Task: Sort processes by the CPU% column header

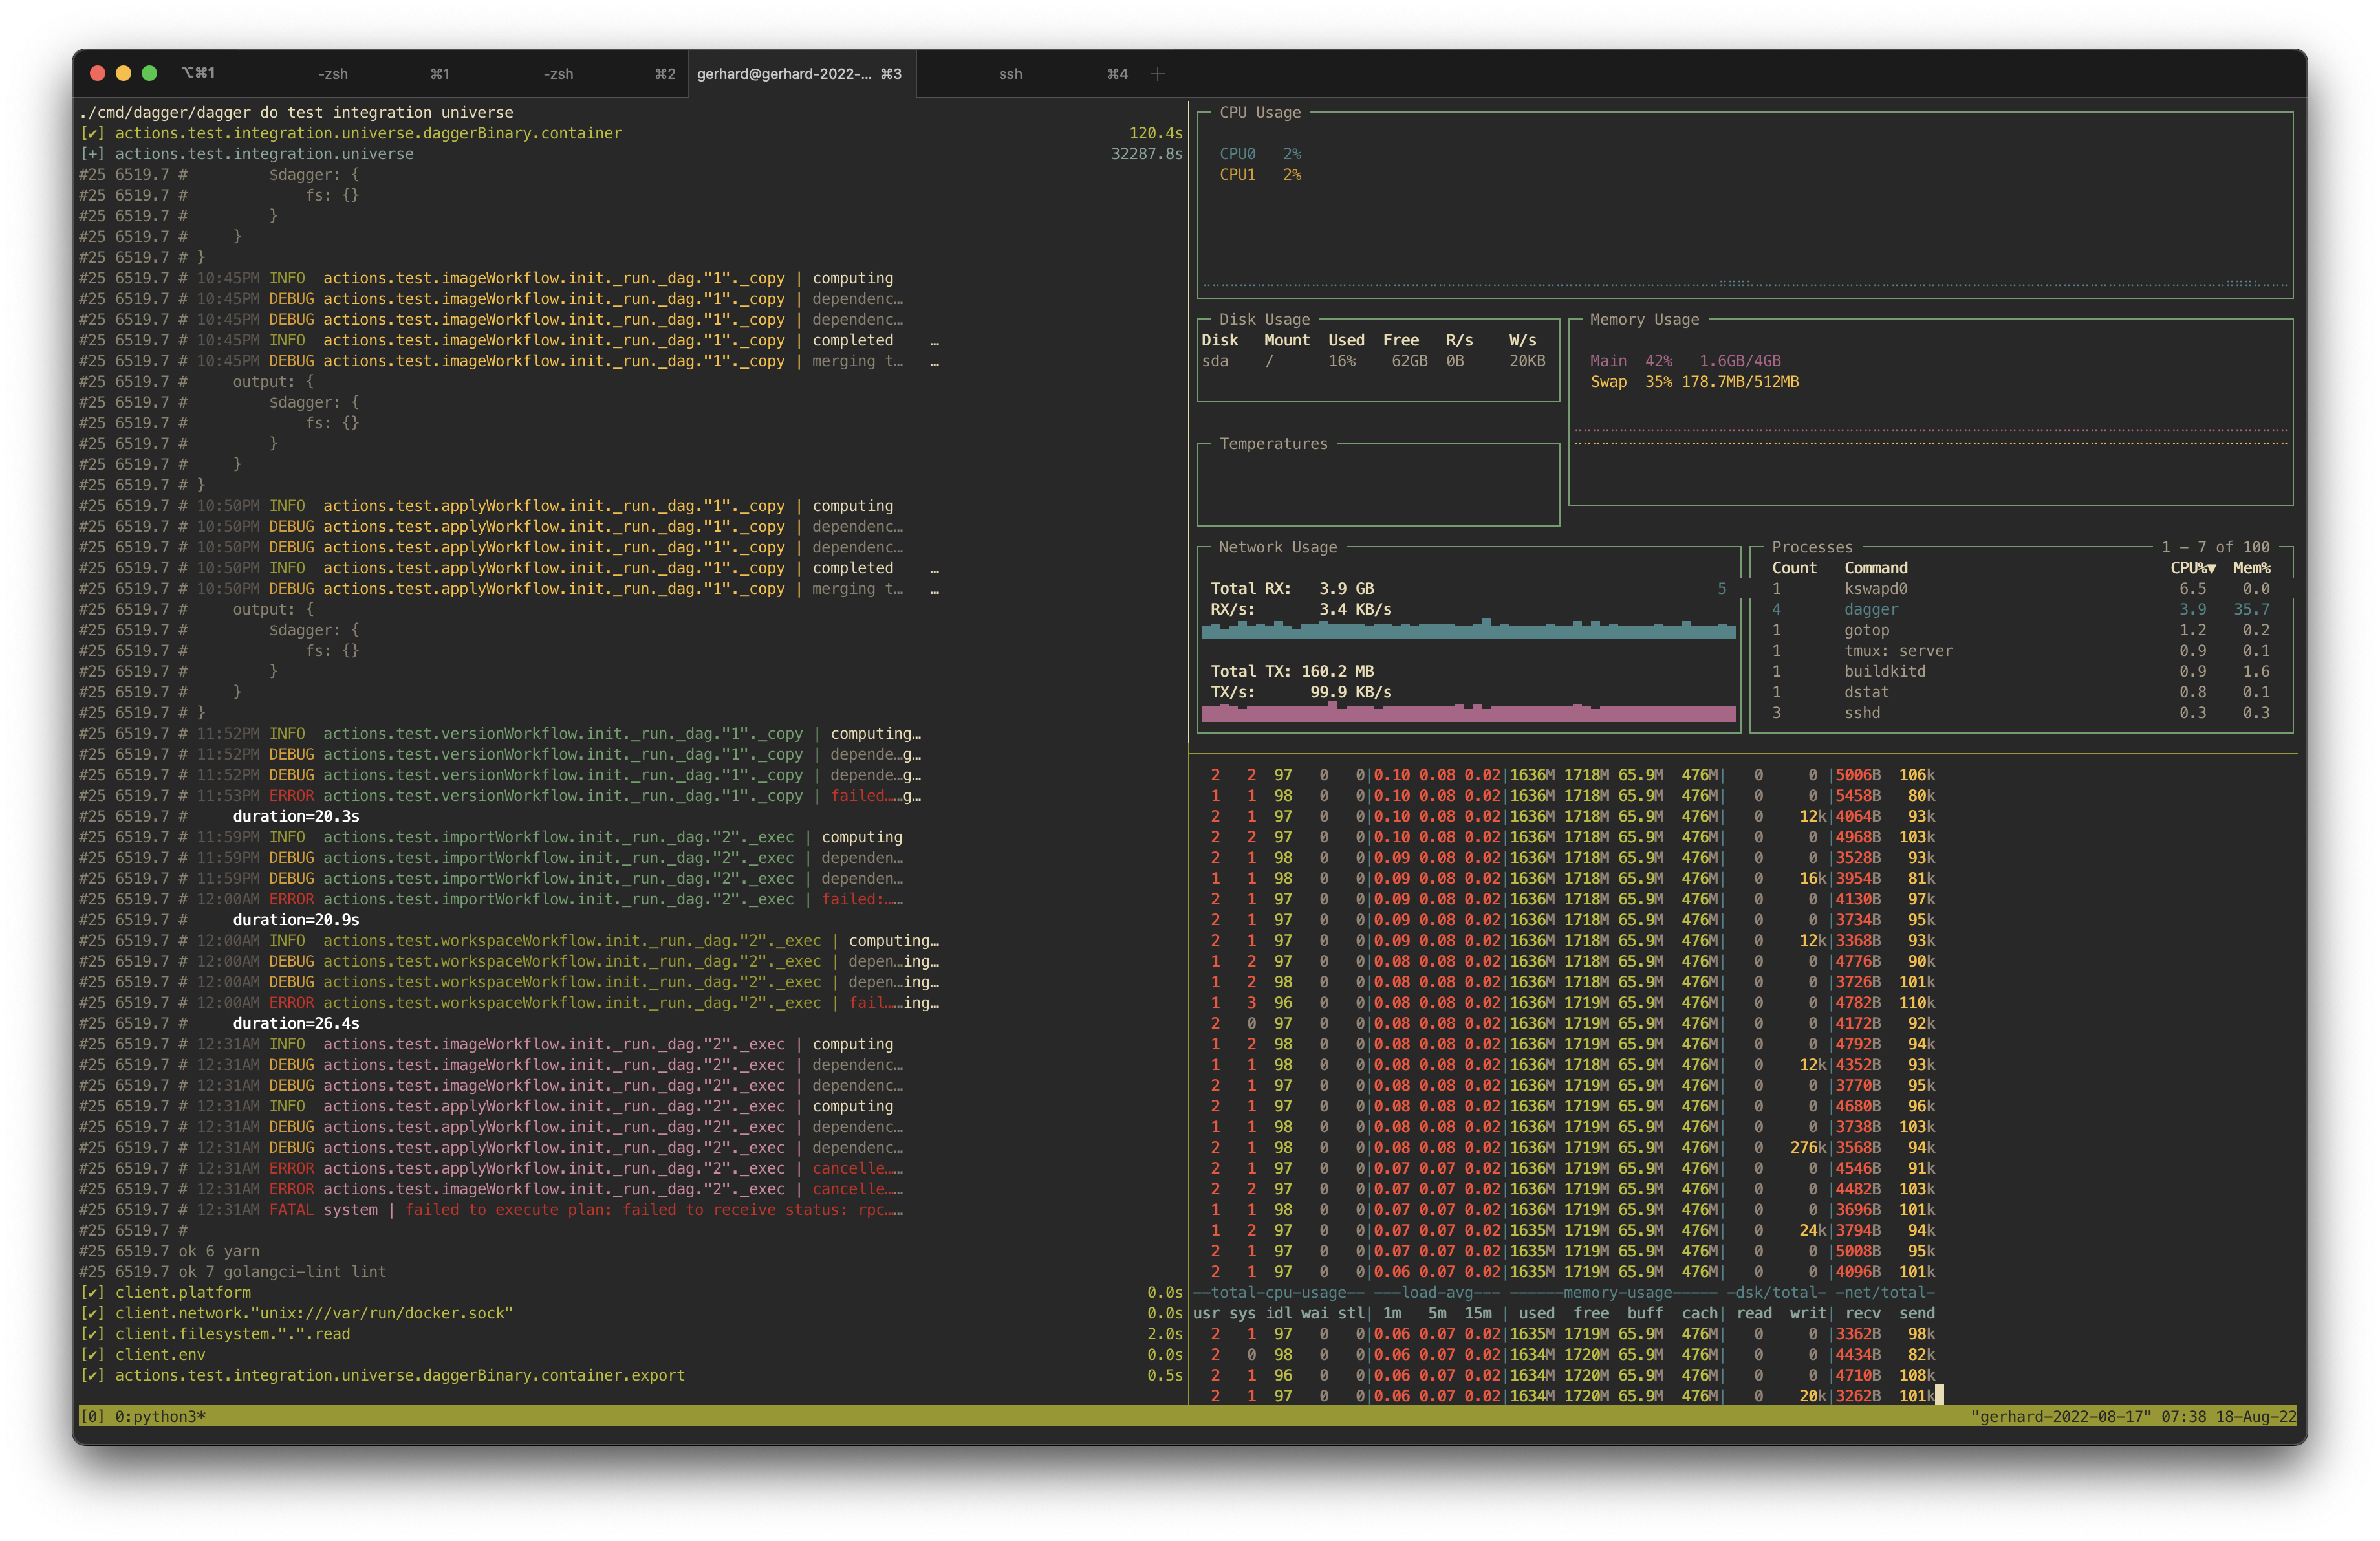Action: click(x=2193, y=568)
